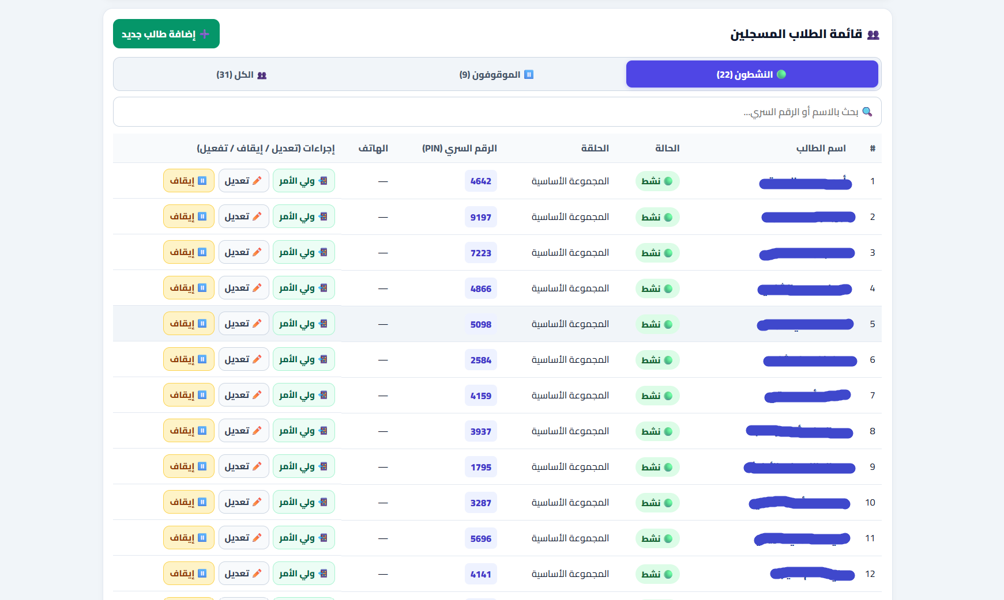Click the active status (نشط) badge for PIN 9197
The image size is (1004, 600).
tap(657, 217)
